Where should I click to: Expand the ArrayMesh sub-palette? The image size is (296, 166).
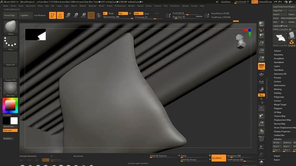point(278,59)
